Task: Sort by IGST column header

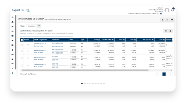Action: [120, 40]
